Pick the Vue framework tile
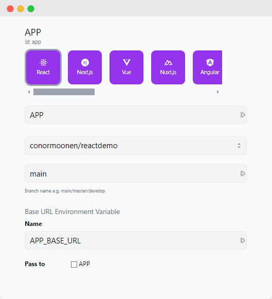The image size is (272, 299). click(x=126, y=67)
